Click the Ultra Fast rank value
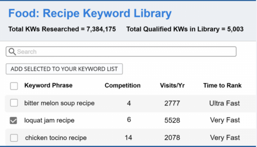 [224, 103]
